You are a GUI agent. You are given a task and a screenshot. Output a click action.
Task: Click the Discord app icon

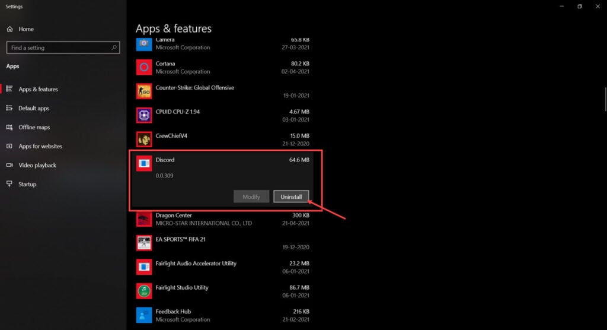click(144, 163)
